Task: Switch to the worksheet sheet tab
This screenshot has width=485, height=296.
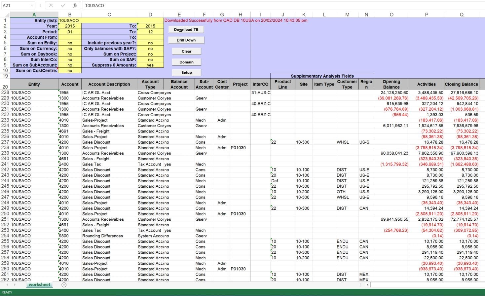Action: [39, 284]
